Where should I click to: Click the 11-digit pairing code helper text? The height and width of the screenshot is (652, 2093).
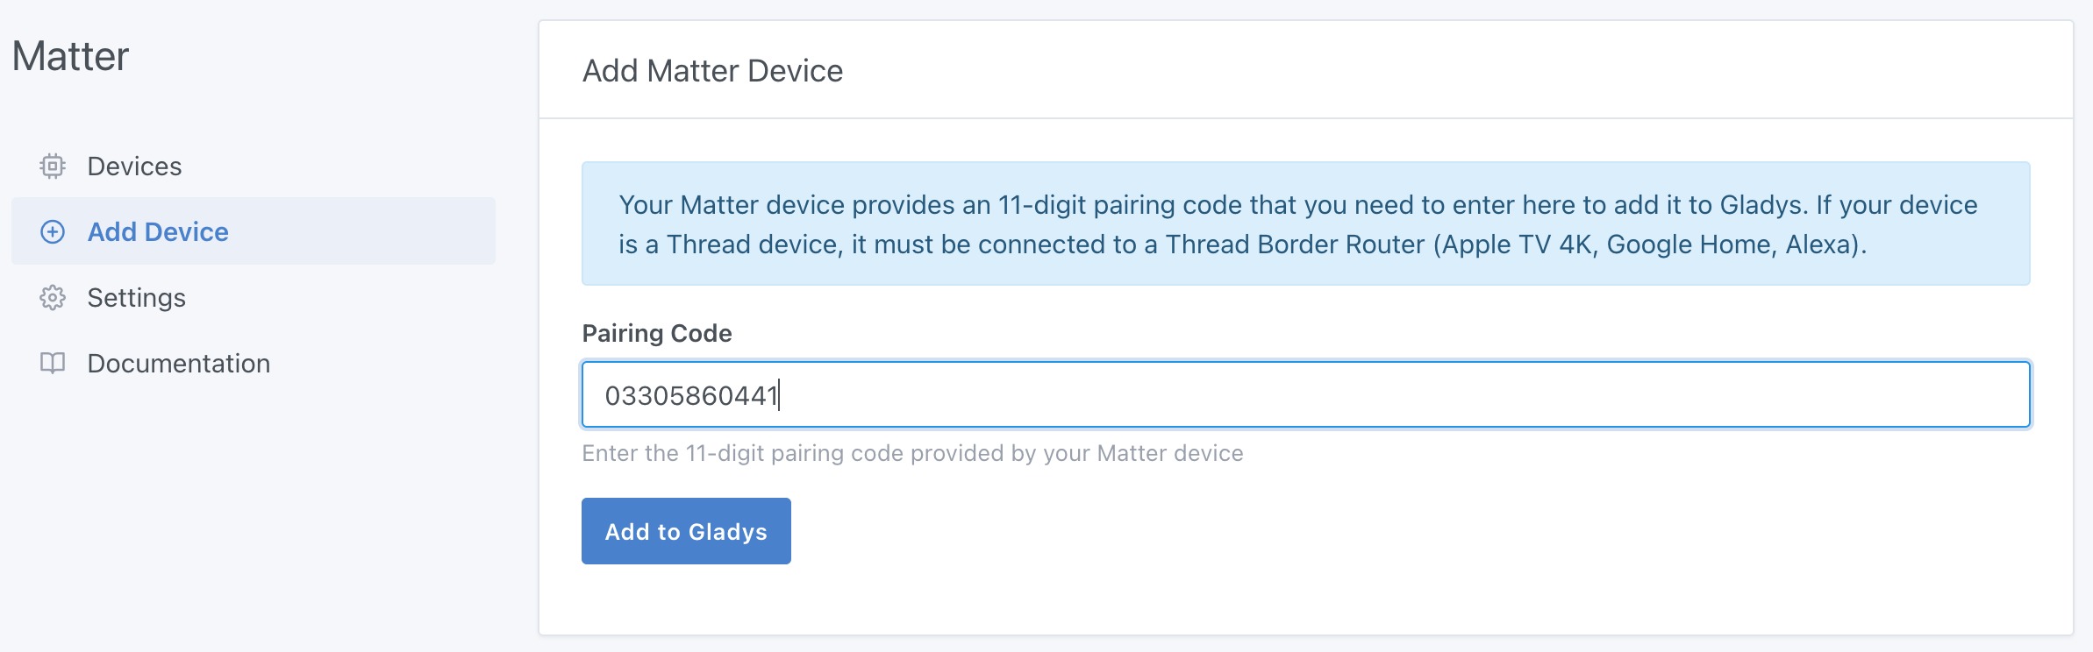[x=912, y=453]
